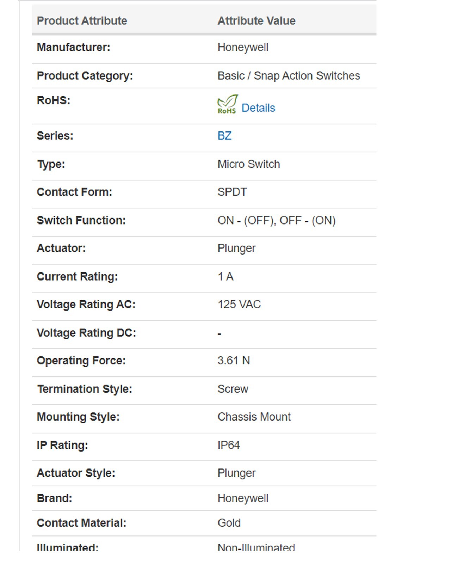Select the SPDT contact form value
This screenshot has height=564, width=451.
click(232, 192)
